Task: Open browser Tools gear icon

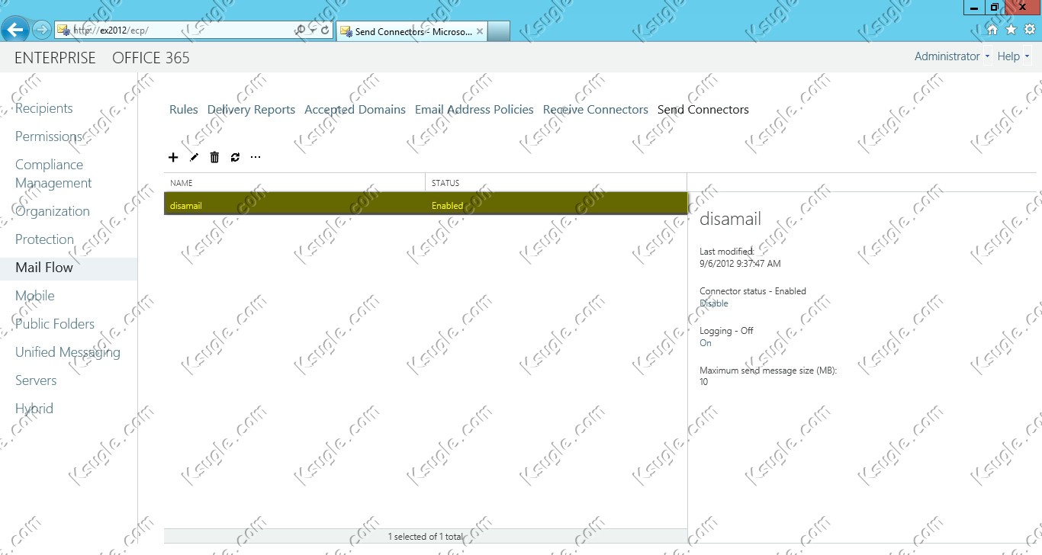Action: [x=1029, y=30]
